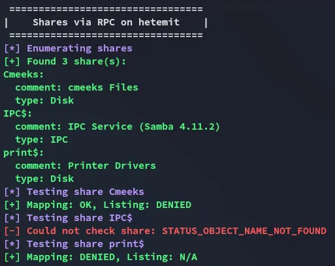Click the 'comment: cmeeks Files' line

[76, 87]
